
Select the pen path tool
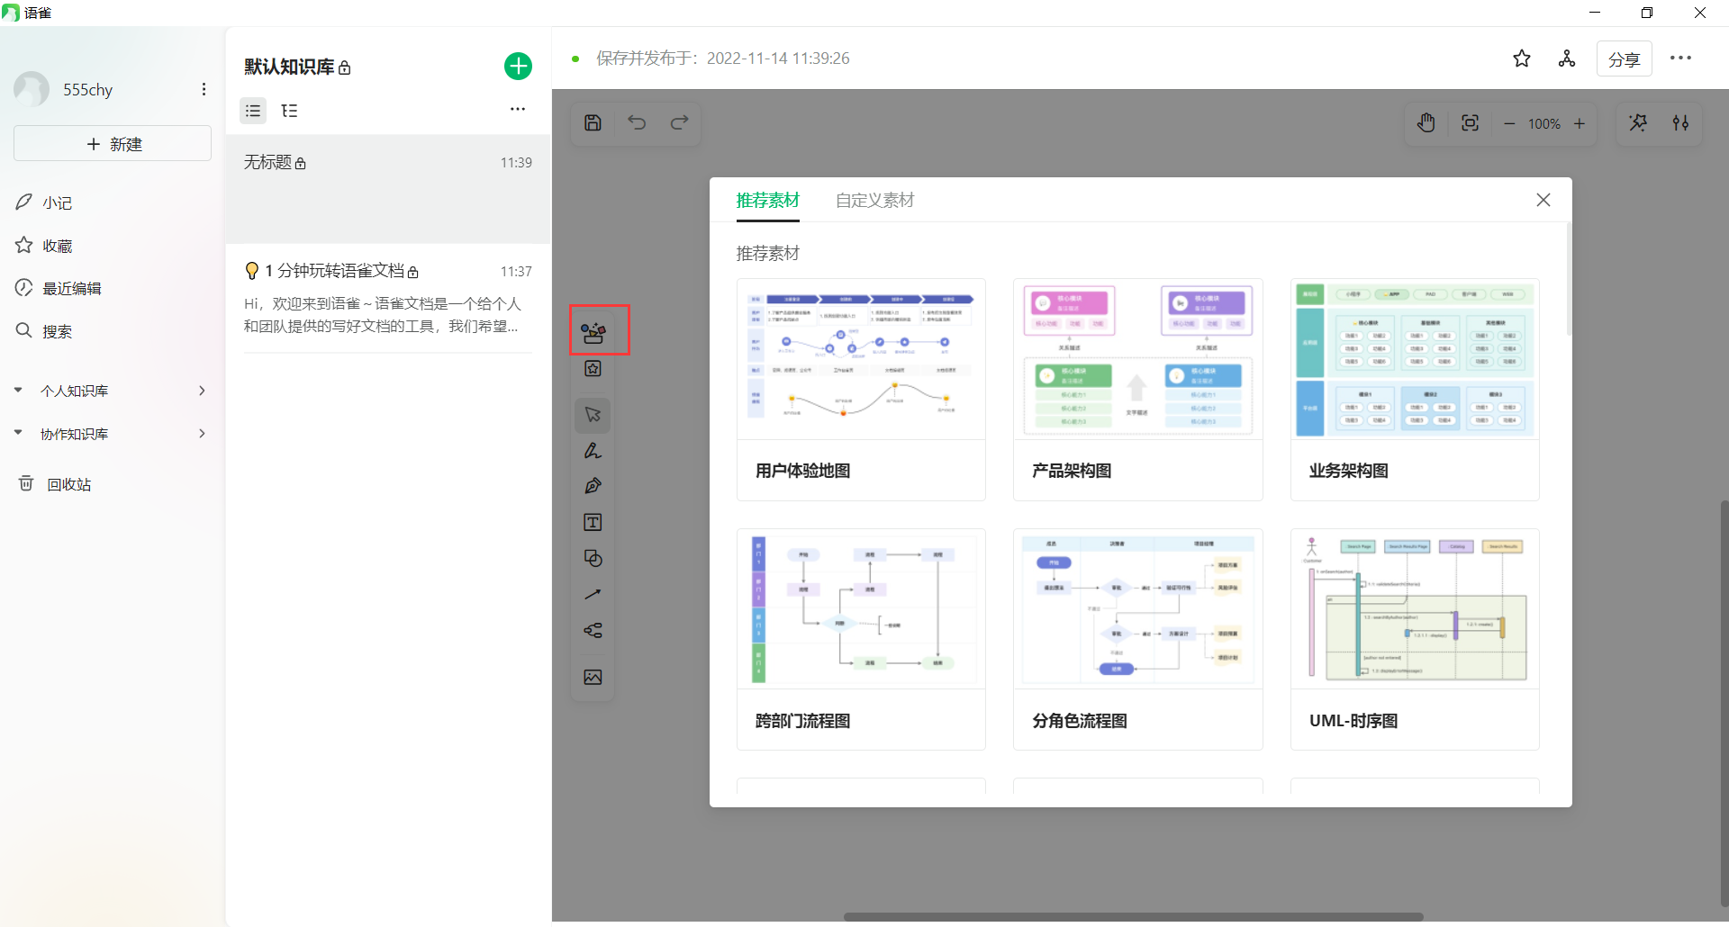pyautogui.click(x=593, y=486)
